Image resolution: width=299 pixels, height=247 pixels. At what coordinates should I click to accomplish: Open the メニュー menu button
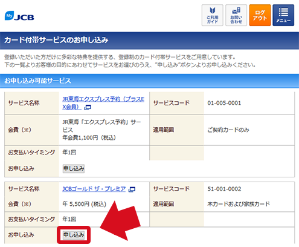pyautogui.click(x=283, y=15)
